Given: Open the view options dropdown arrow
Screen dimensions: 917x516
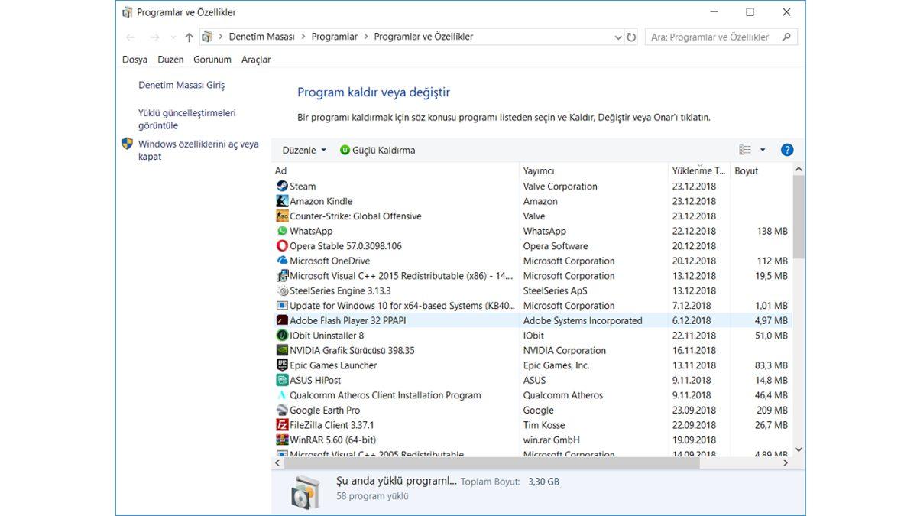Looking at the screenshot, I should pos(762,150).
